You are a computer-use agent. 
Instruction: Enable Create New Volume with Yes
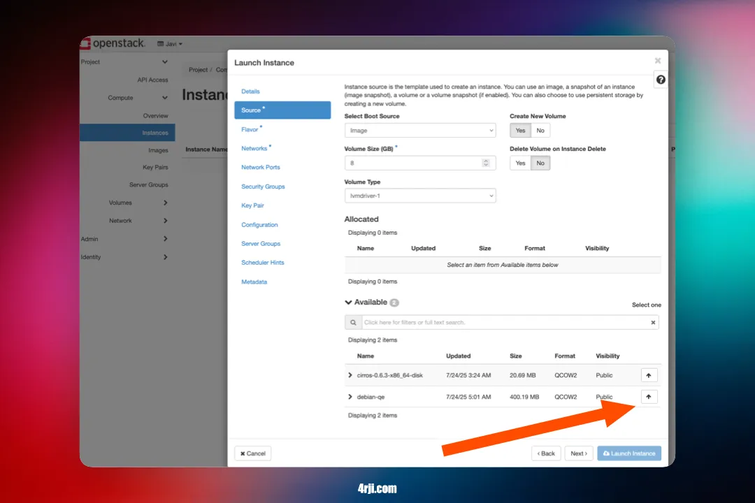click(519, 130)
